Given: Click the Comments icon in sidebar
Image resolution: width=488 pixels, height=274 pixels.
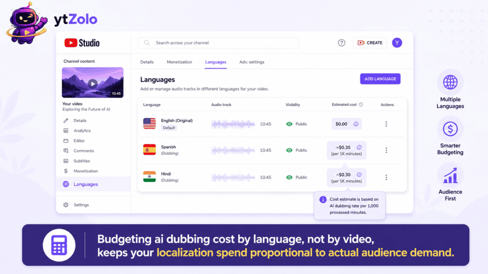Looking at the screenshot, I should 66,151.
